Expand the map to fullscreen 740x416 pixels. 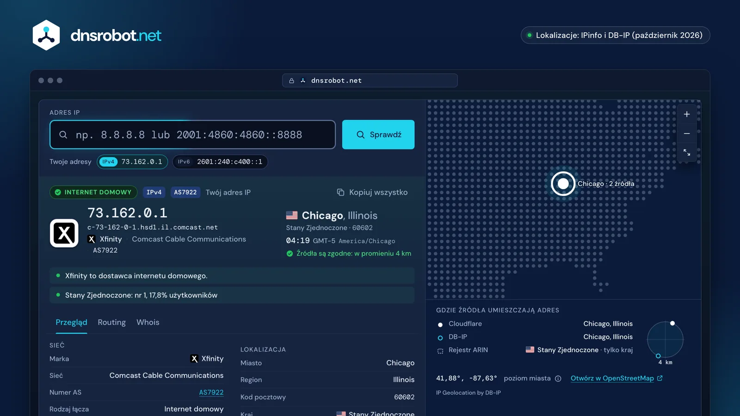pos(687,153)
